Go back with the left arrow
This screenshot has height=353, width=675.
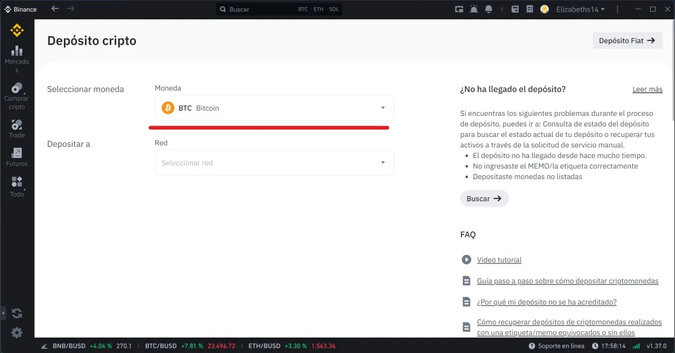55,9
